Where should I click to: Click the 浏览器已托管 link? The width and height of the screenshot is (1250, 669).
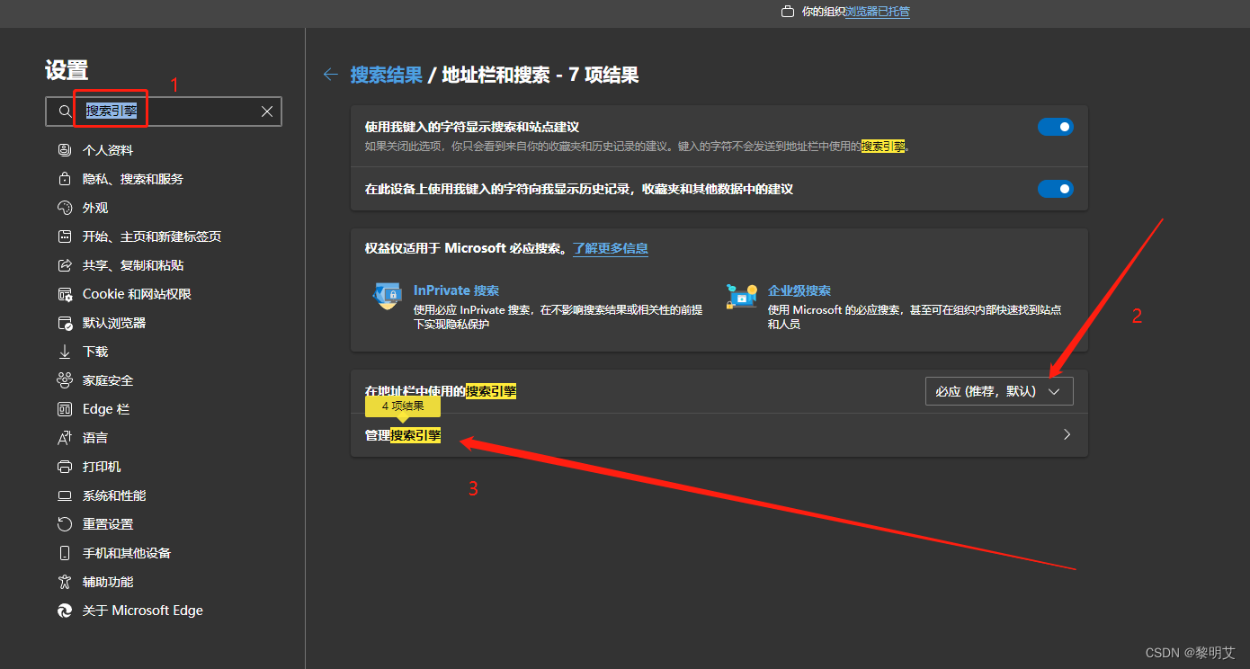point(877,12)
